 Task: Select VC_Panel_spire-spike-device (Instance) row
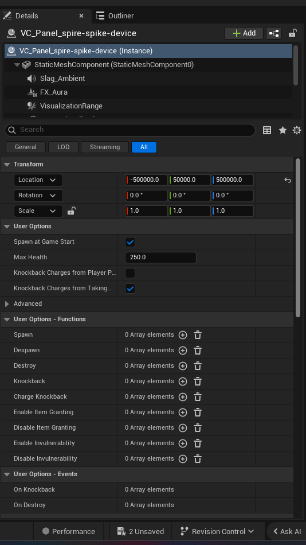(148, 51)
